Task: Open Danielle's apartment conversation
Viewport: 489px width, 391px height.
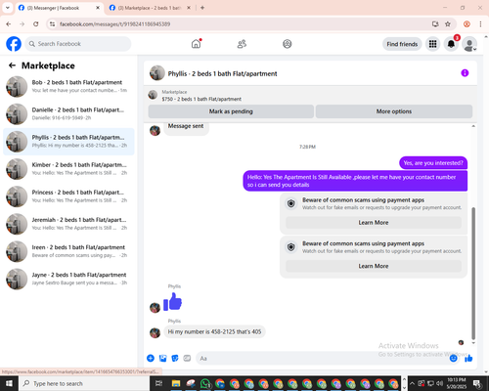Action: 68,113
